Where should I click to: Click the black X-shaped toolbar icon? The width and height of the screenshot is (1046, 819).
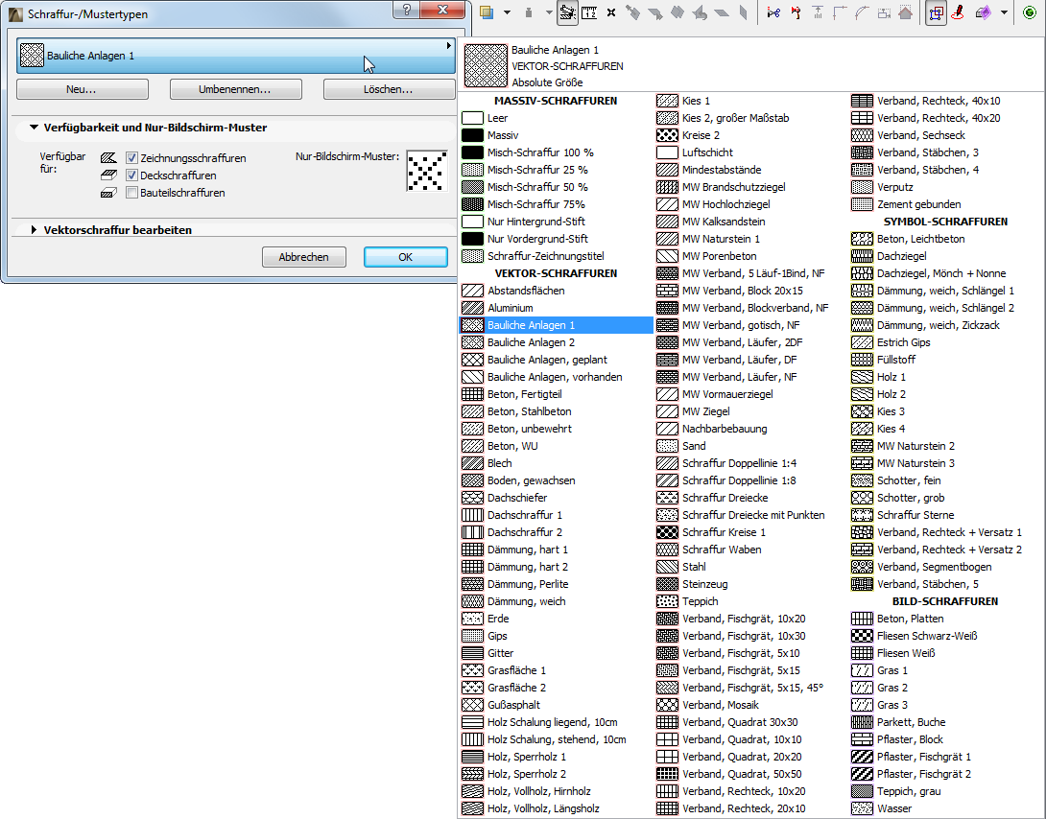click(x=611, y=12)
